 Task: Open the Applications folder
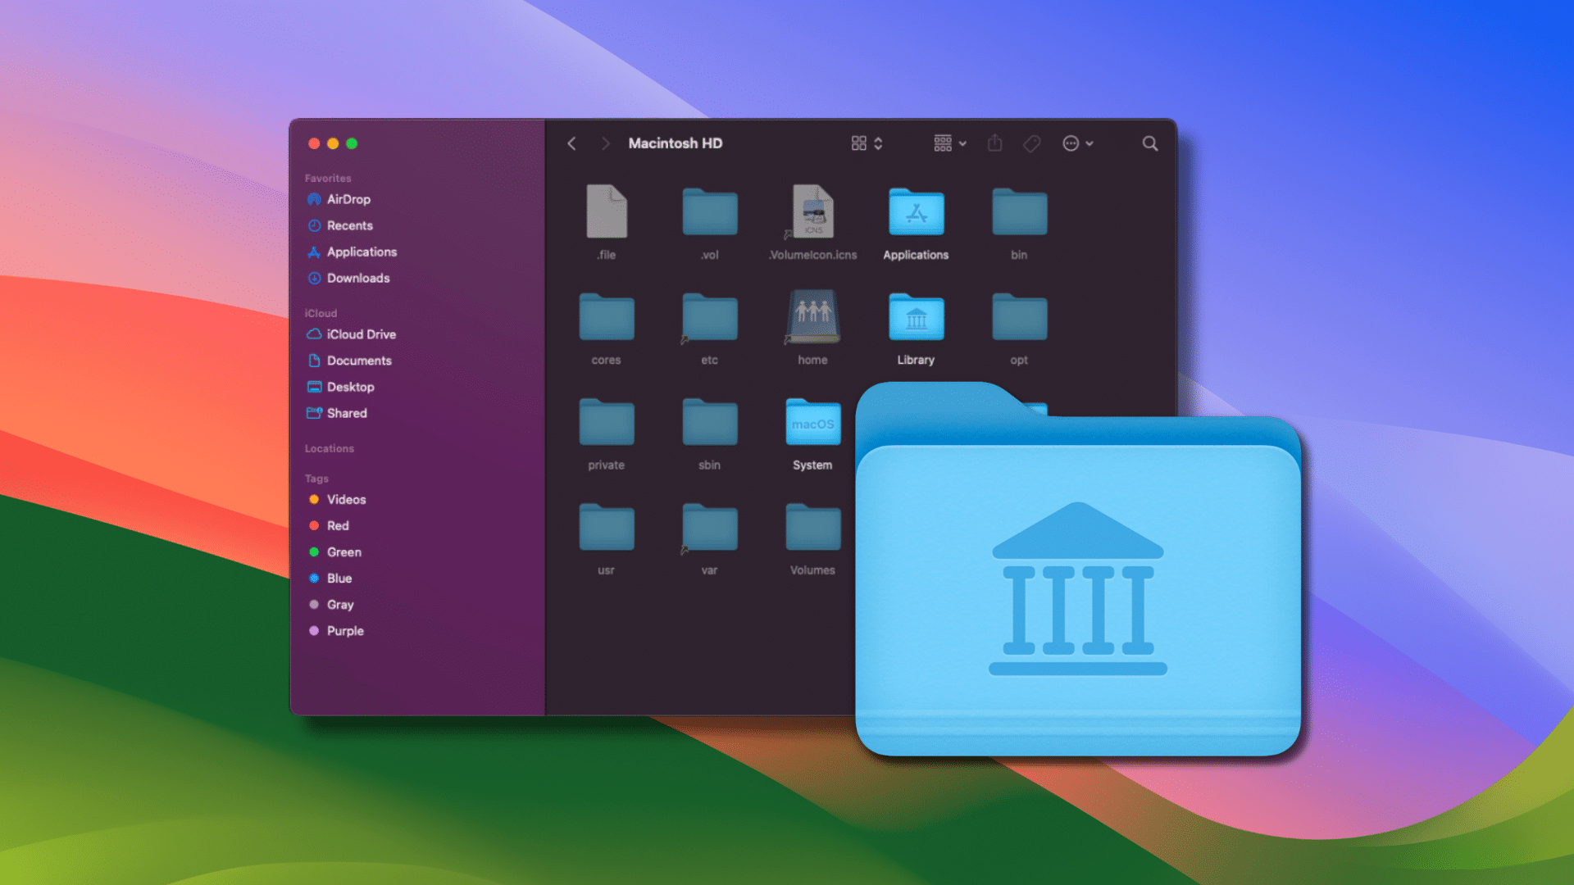point(917,213)
